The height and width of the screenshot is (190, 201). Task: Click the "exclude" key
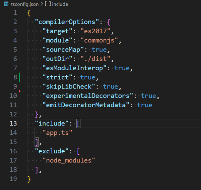click(52, 151)
